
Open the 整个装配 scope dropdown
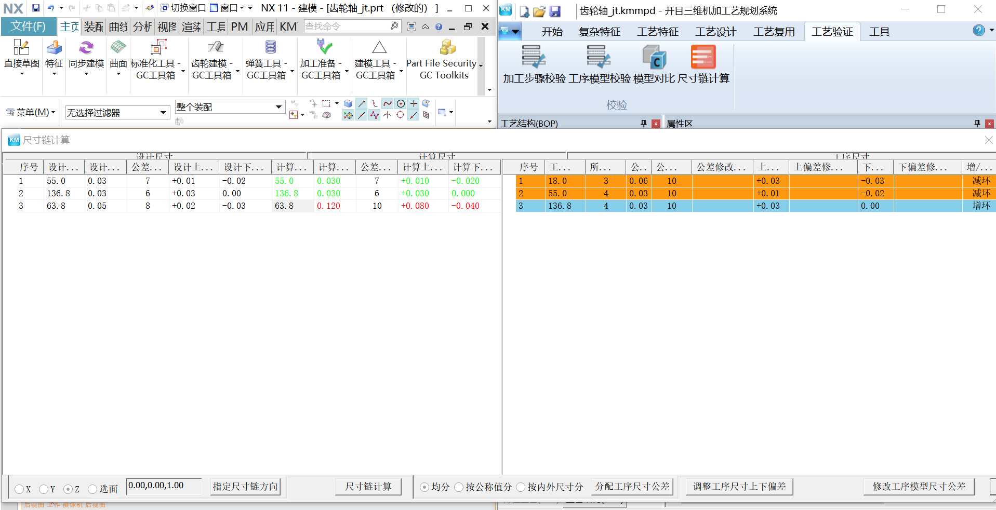pos(278,107)
